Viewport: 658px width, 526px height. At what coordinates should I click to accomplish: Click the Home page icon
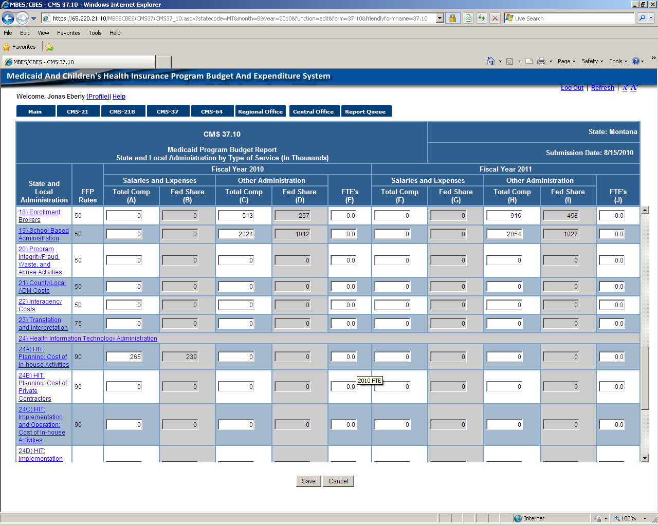coord(490,61)
